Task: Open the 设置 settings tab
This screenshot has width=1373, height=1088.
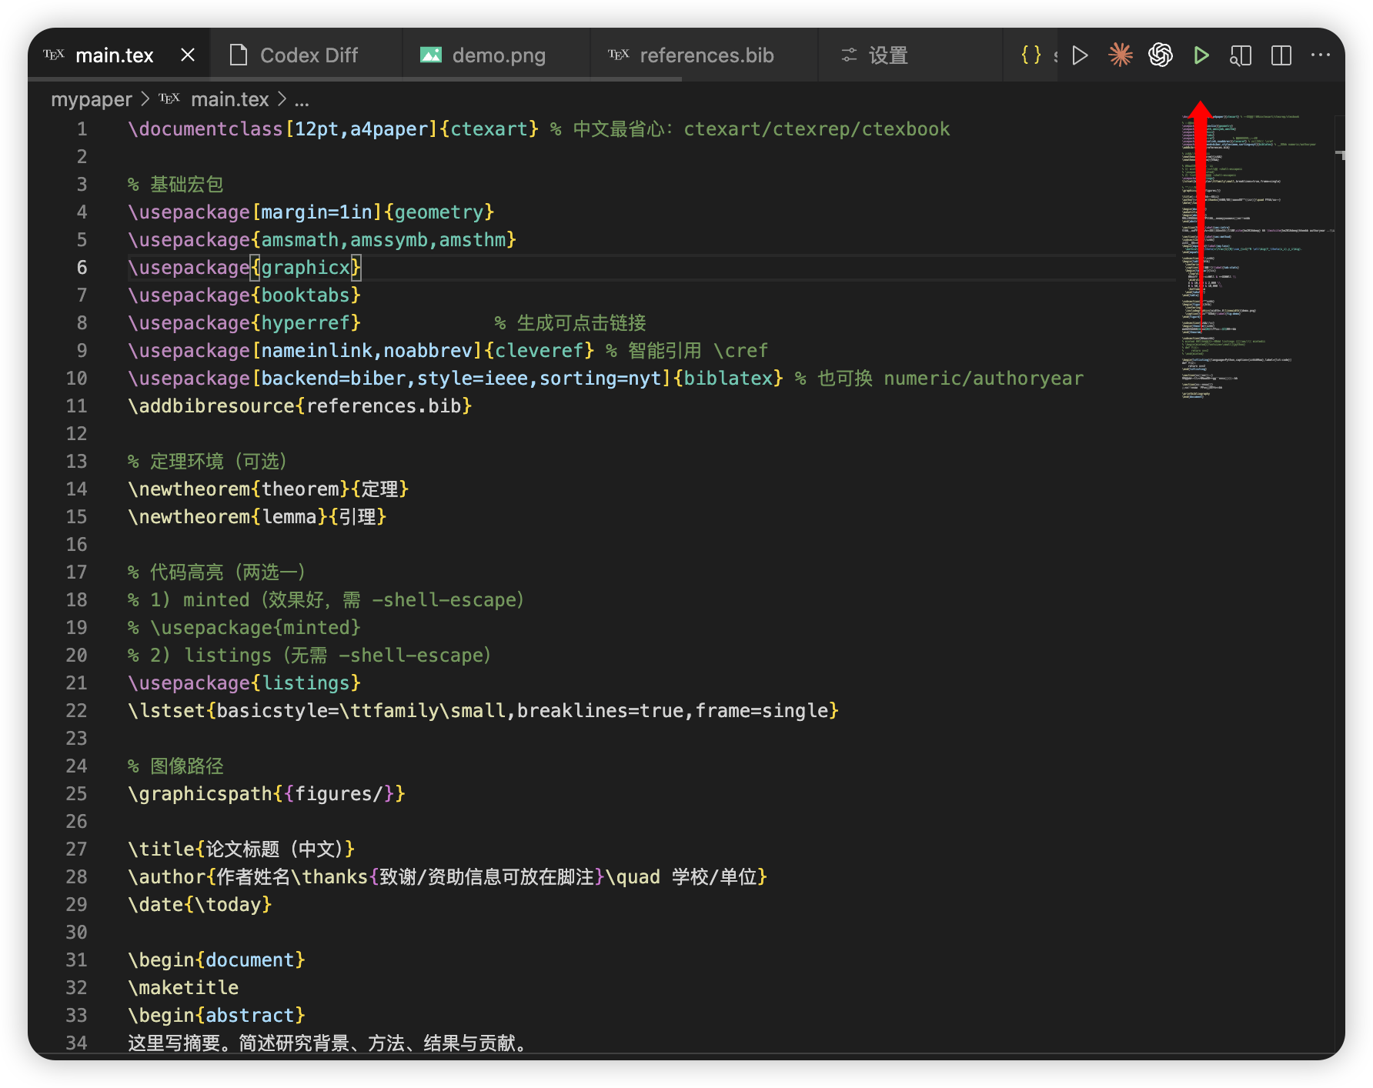Action: (x=887, y=55)
